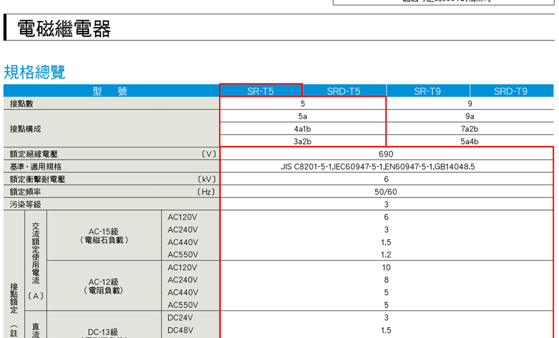
Task: Click AC440V under the AC-12級 group
Action: pos(183,292)
